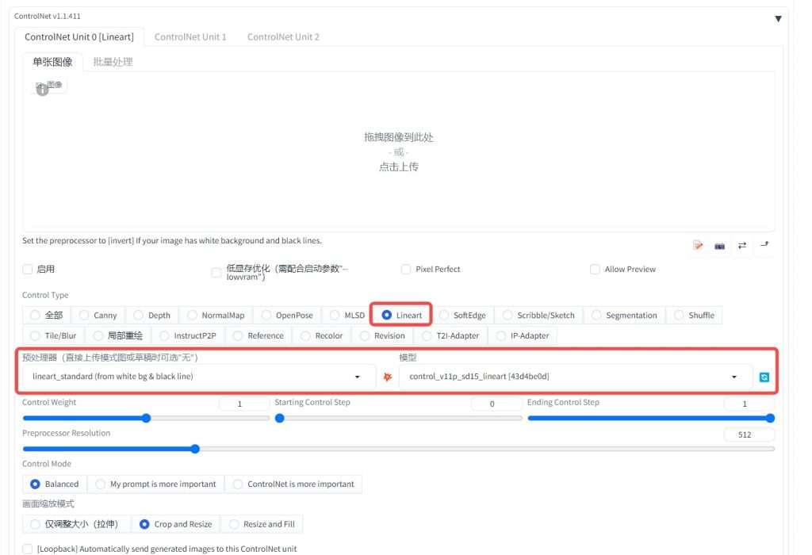Select the T2I-Adapter control type

(x=451, y=335)
